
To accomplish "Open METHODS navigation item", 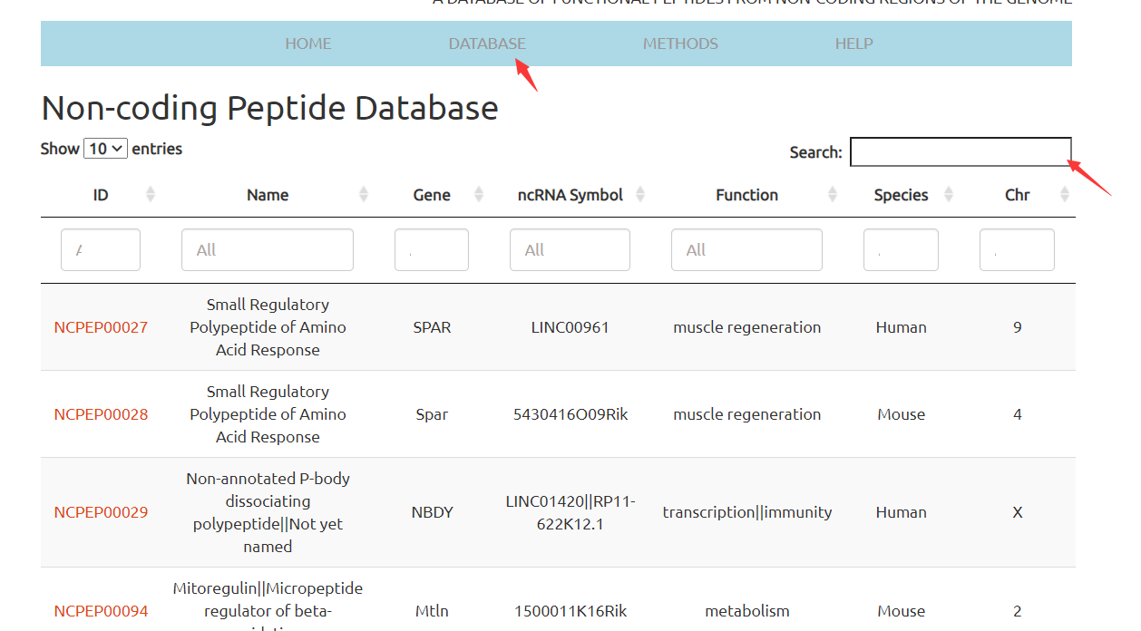I will pyautogui.click(x=680, y=44).
